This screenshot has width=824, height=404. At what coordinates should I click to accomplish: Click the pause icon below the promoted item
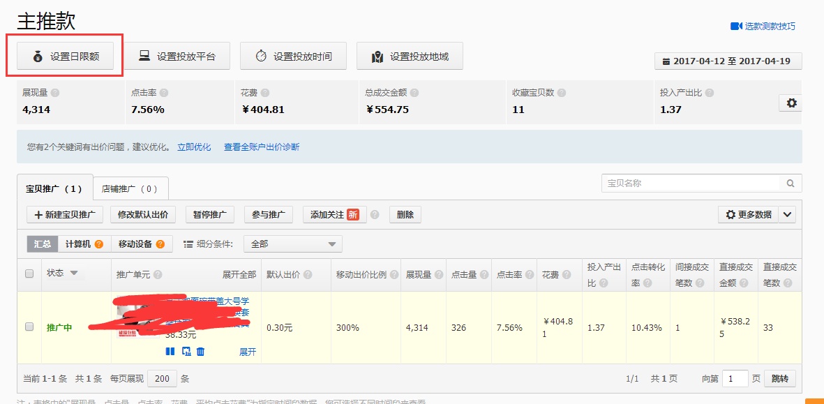point(170,351)
